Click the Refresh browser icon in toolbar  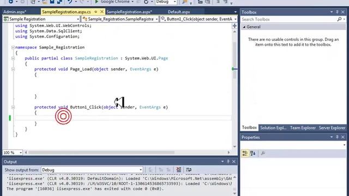(146, 2)
